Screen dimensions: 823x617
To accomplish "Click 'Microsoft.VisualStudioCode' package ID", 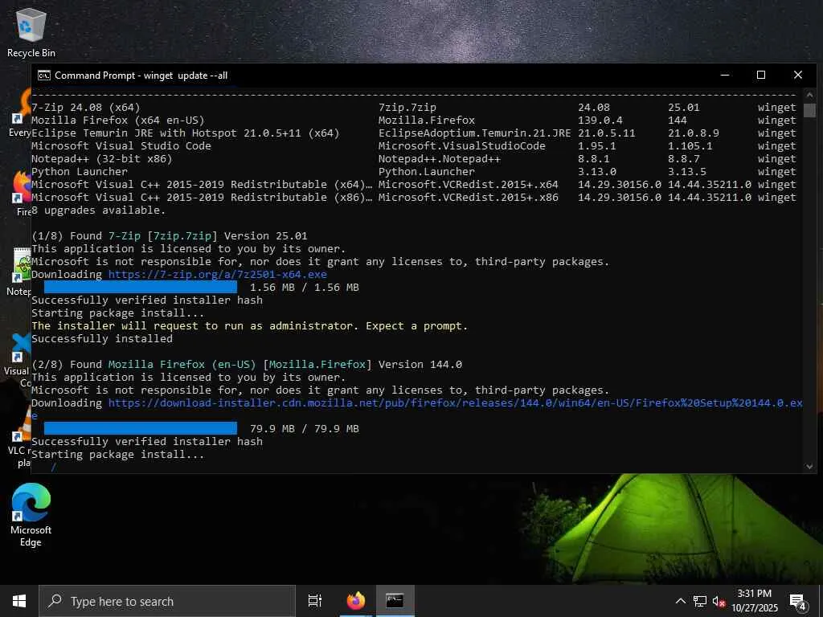I will tap(462, 146).
